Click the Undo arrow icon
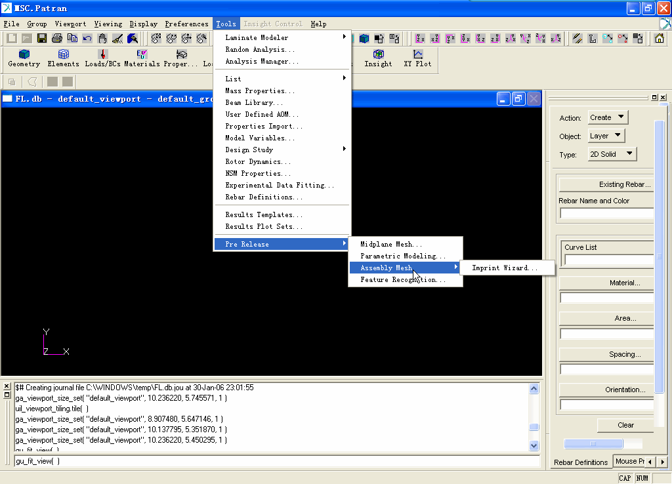Screen dimensions: 672x484 87,39
